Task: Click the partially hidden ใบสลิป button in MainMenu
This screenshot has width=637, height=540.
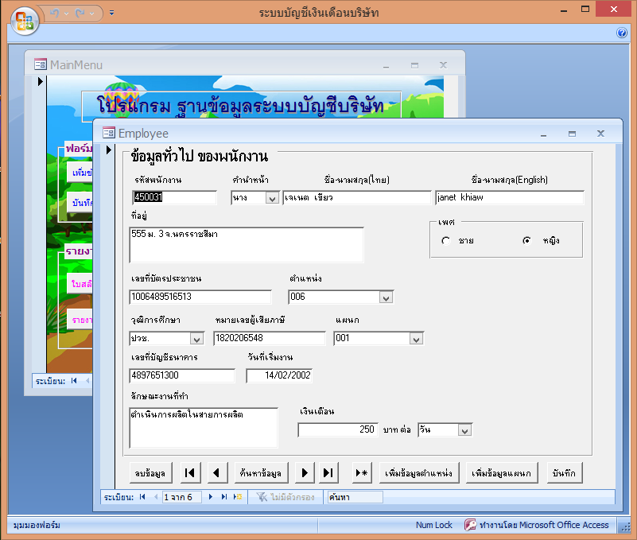Action: point(80,283)
